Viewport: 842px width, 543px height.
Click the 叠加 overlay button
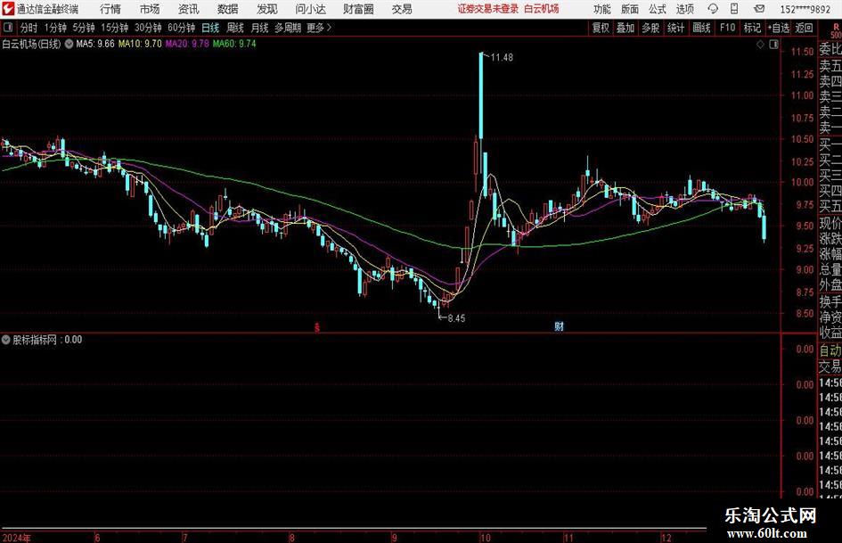click(x=625, y=28)
